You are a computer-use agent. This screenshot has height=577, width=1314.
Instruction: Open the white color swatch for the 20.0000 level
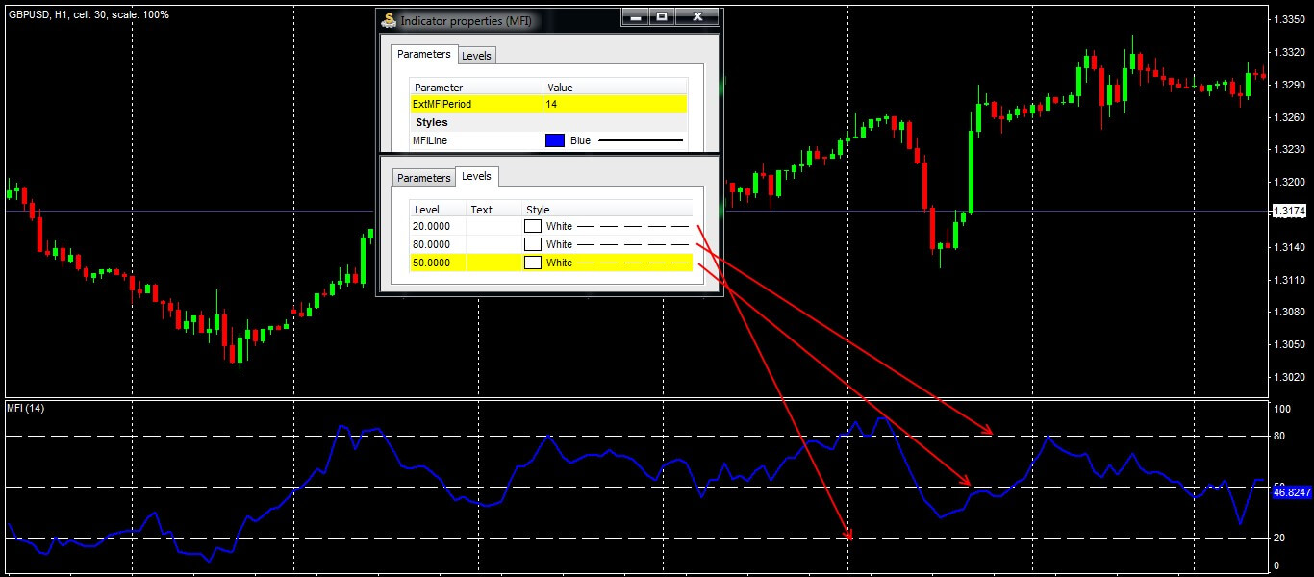(533, 226)
